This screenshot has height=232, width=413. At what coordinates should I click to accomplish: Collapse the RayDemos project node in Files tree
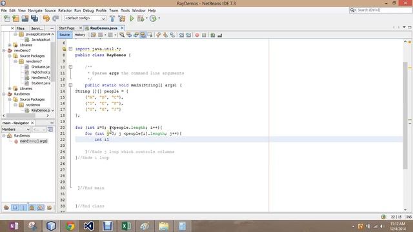[4, 94]
